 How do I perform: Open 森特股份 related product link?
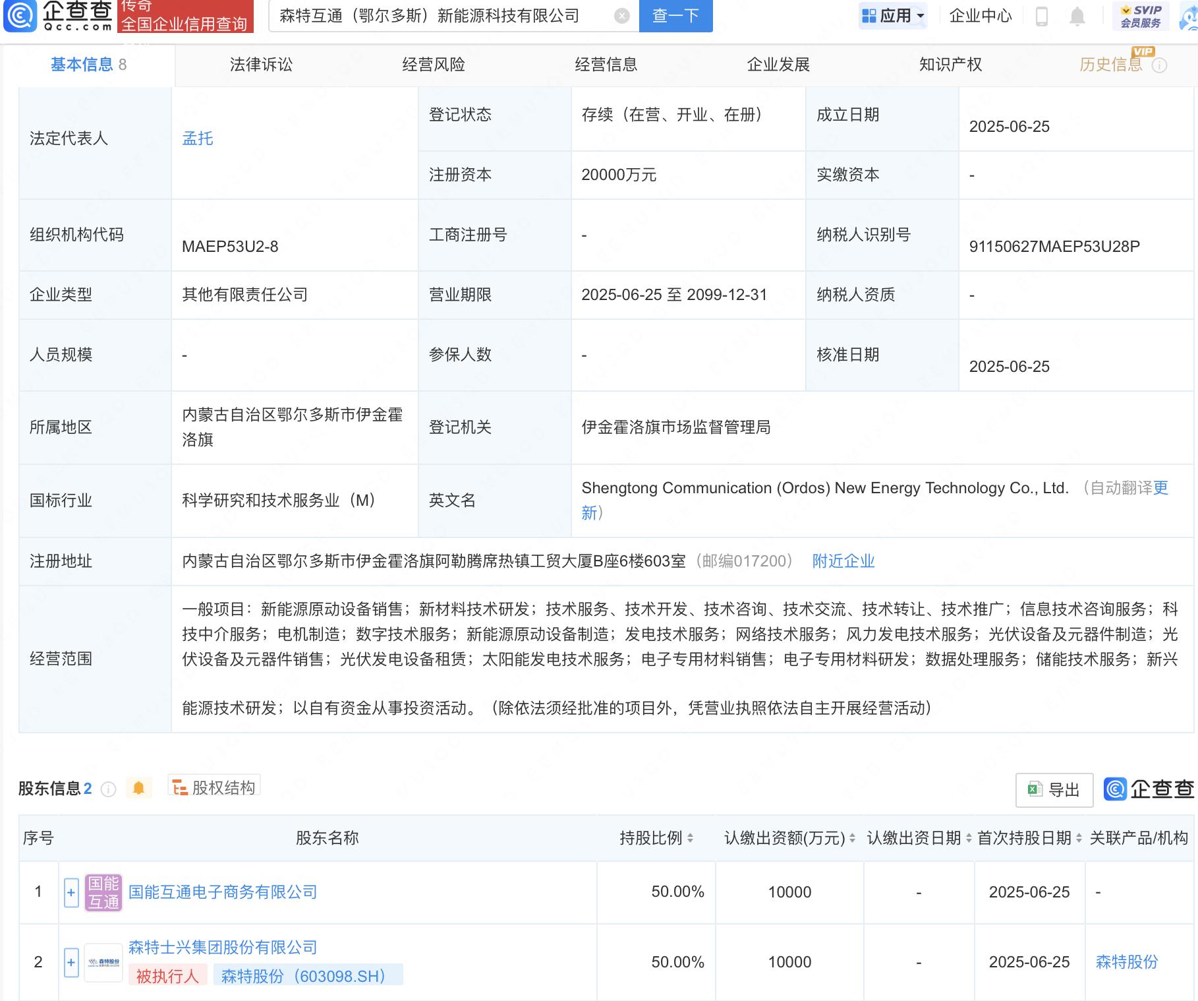pyautogui.click(x=1127, y=962)
